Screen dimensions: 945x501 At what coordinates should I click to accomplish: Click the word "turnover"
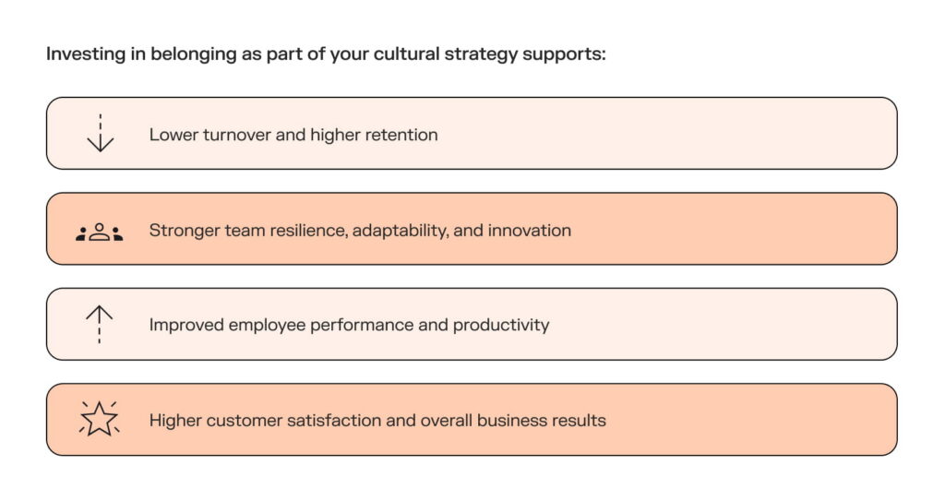234,135
